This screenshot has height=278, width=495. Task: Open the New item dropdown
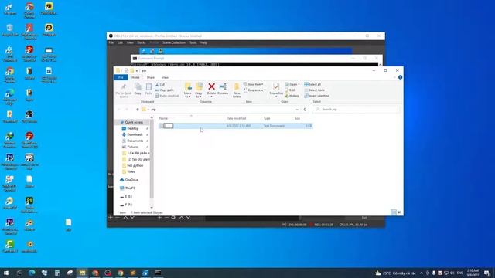[253, 84]
